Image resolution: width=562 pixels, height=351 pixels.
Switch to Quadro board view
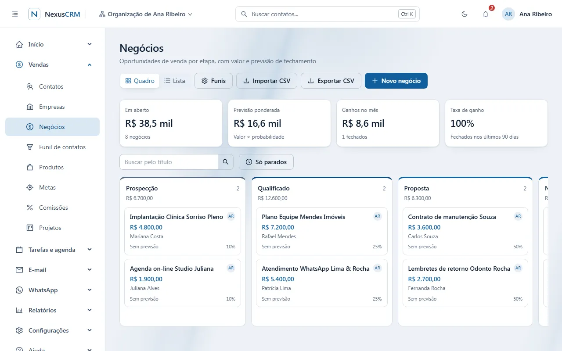point(140,81)
